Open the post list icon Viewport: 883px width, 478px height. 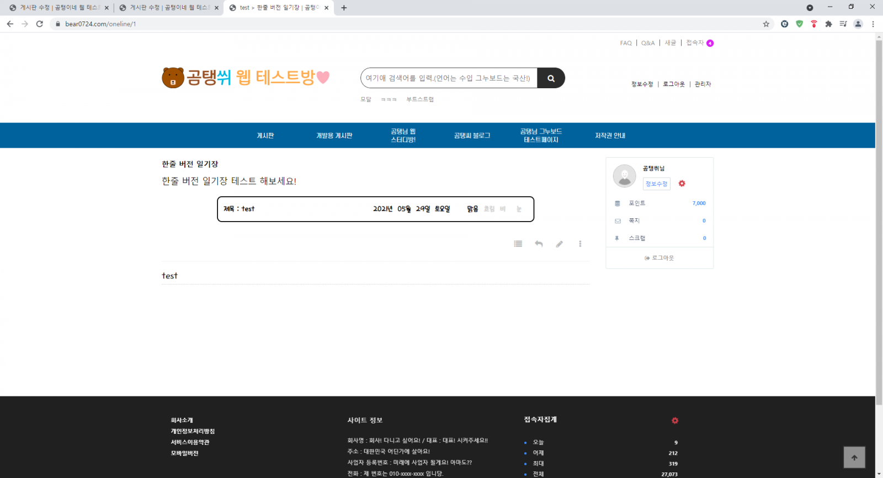pyautogui.click(x=518, y=244)
